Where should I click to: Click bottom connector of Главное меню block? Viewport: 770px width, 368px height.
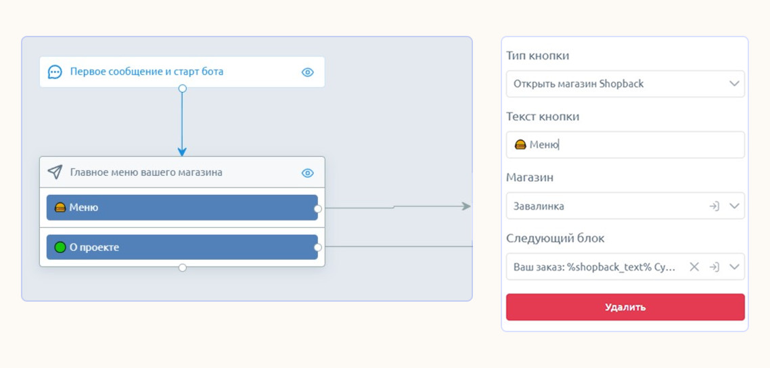tap(182, 268)
